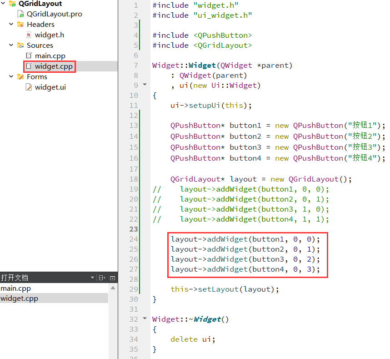
Task: Open the 打开文档 panel dropdown arrow
Action: (92, 278)
